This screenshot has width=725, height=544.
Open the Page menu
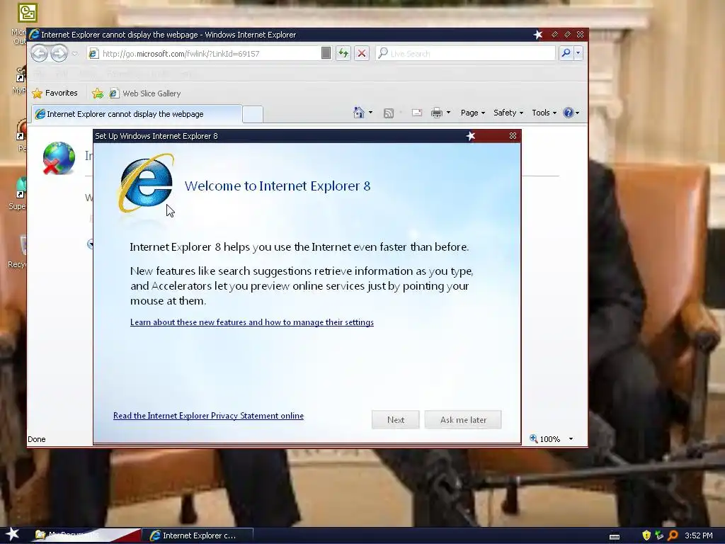[x=472, y=113]
